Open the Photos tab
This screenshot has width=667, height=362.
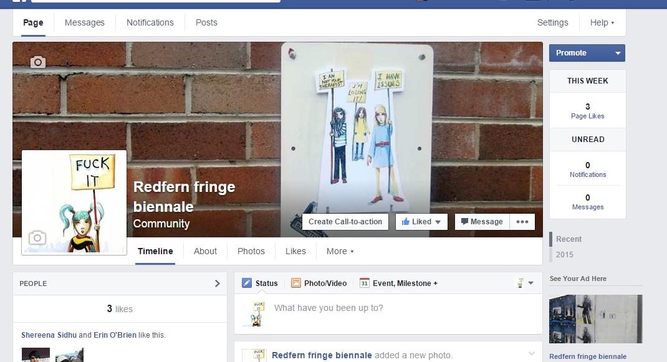coord(251,251)
